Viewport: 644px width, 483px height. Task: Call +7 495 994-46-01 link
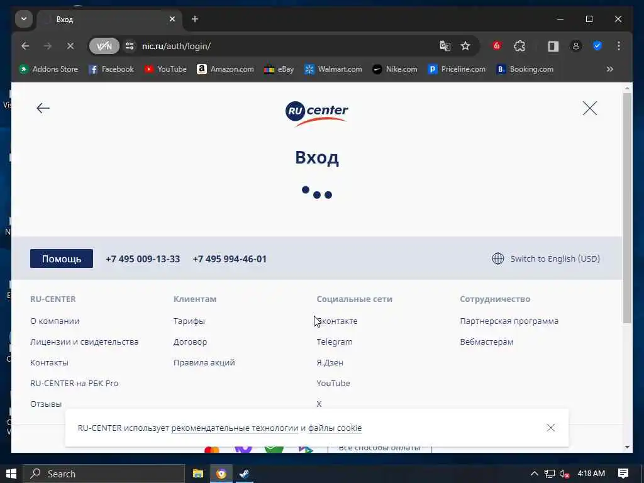click(230, 259)
